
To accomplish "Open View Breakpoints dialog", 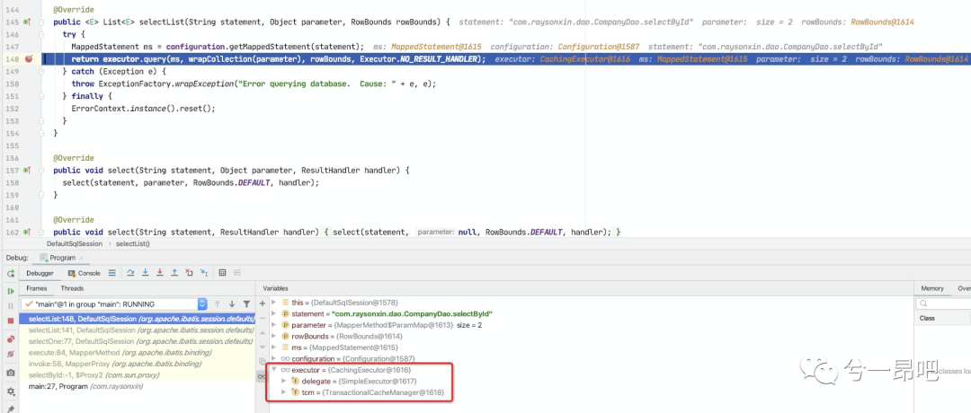I will pos(11,339).
